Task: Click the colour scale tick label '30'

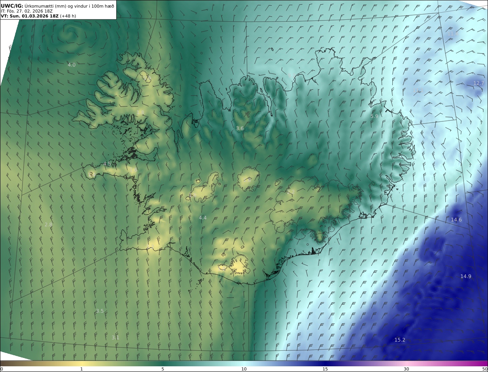Action: point(406,369)
